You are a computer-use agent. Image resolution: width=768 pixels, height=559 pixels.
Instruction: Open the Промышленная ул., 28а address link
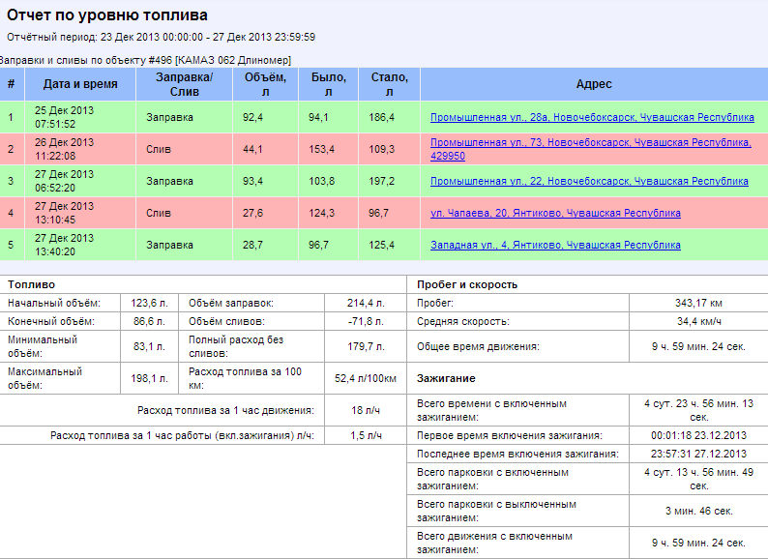(x=592, y=117)
